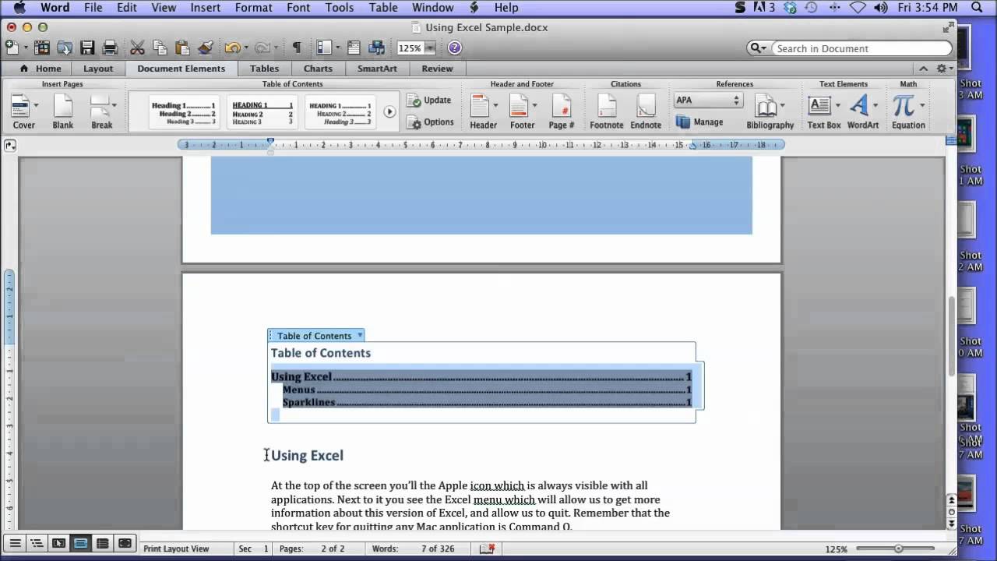Insert a Blank page
Image resolution: width=997 pixels, height=561 pixels.
click(62, 111)
